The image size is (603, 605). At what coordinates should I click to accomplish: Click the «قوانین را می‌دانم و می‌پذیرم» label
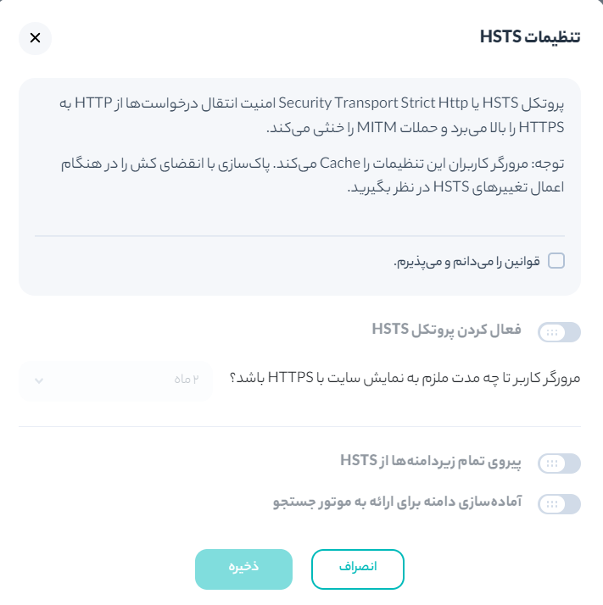(467, 262)
